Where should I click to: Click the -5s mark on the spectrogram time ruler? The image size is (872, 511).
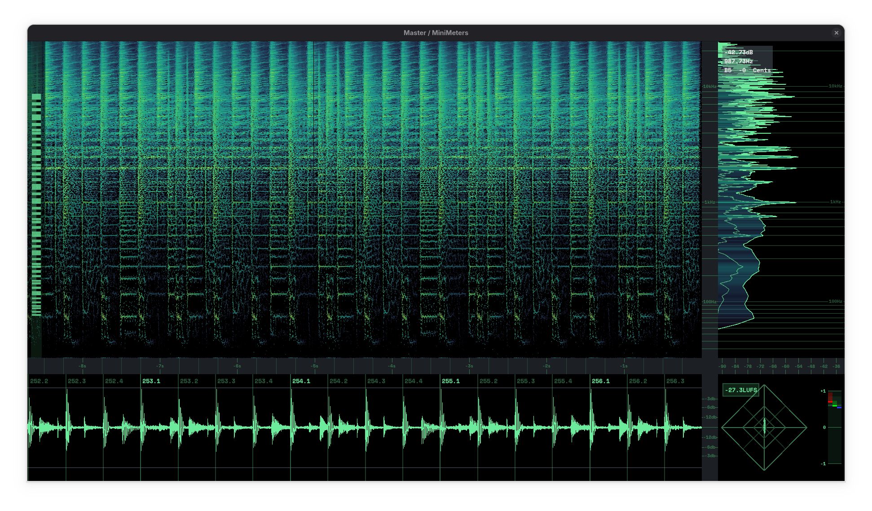tap(315, 366)
